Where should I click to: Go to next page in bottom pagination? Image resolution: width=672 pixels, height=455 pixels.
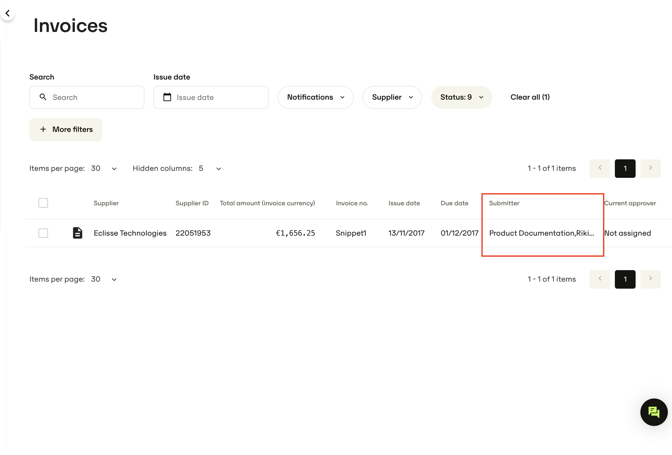point(650,279)
